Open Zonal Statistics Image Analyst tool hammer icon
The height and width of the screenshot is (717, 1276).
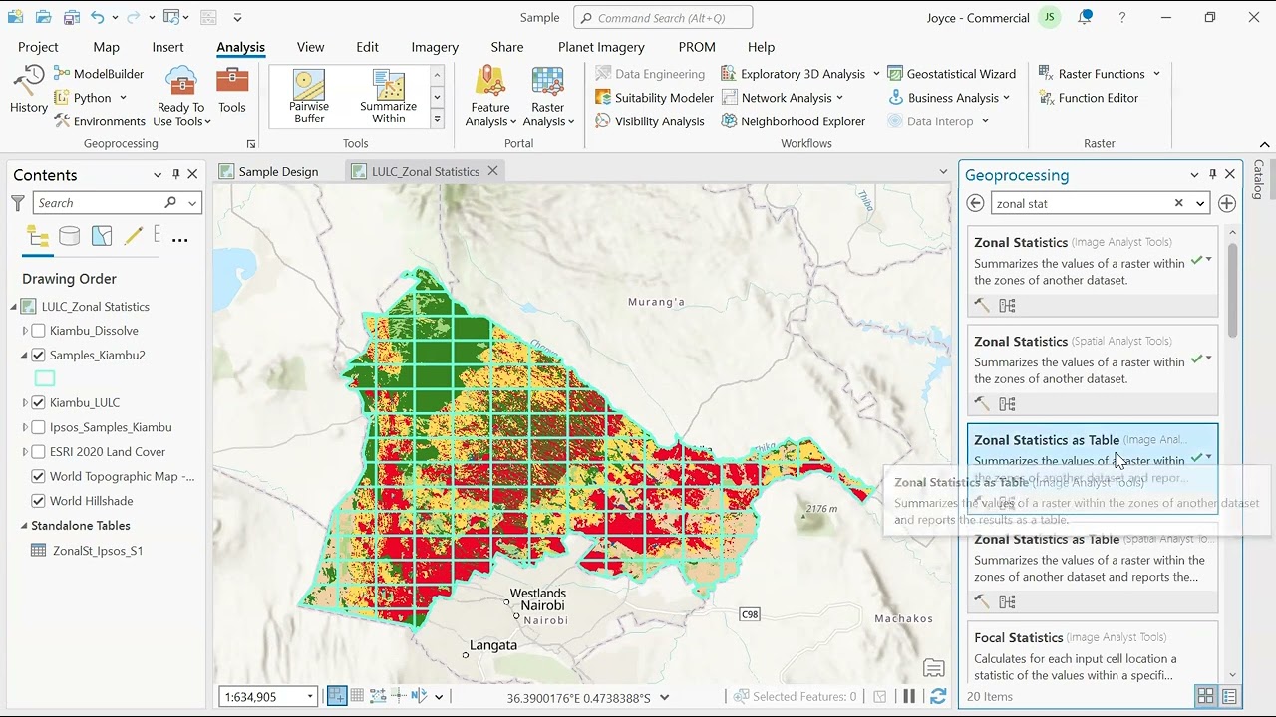coord(982,306)
